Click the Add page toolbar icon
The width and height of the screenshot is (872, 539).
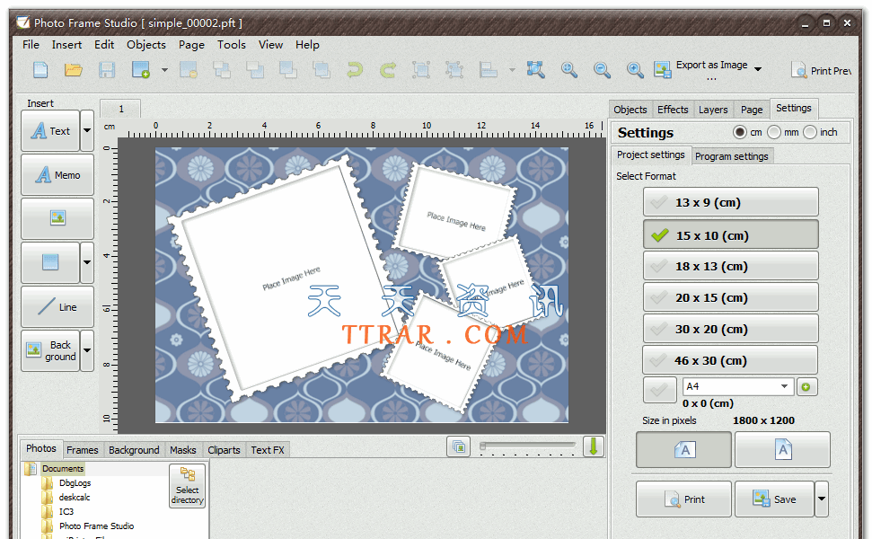pos(141,70)
